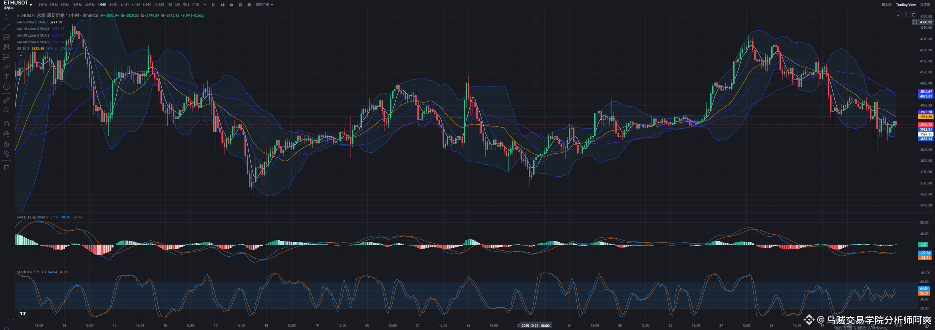Switch to 1日 interval
Image resolution: width=935 pixels, height=330 pixels.
coord(169,5)
